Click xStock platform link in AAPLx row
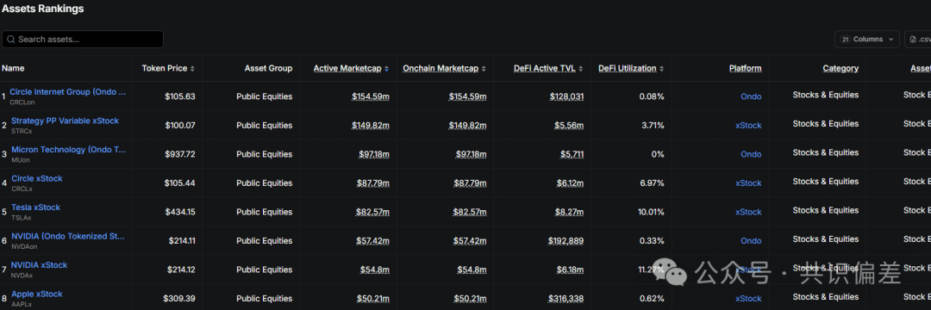This screenshot has height=310, width=931. pos(748,299)
